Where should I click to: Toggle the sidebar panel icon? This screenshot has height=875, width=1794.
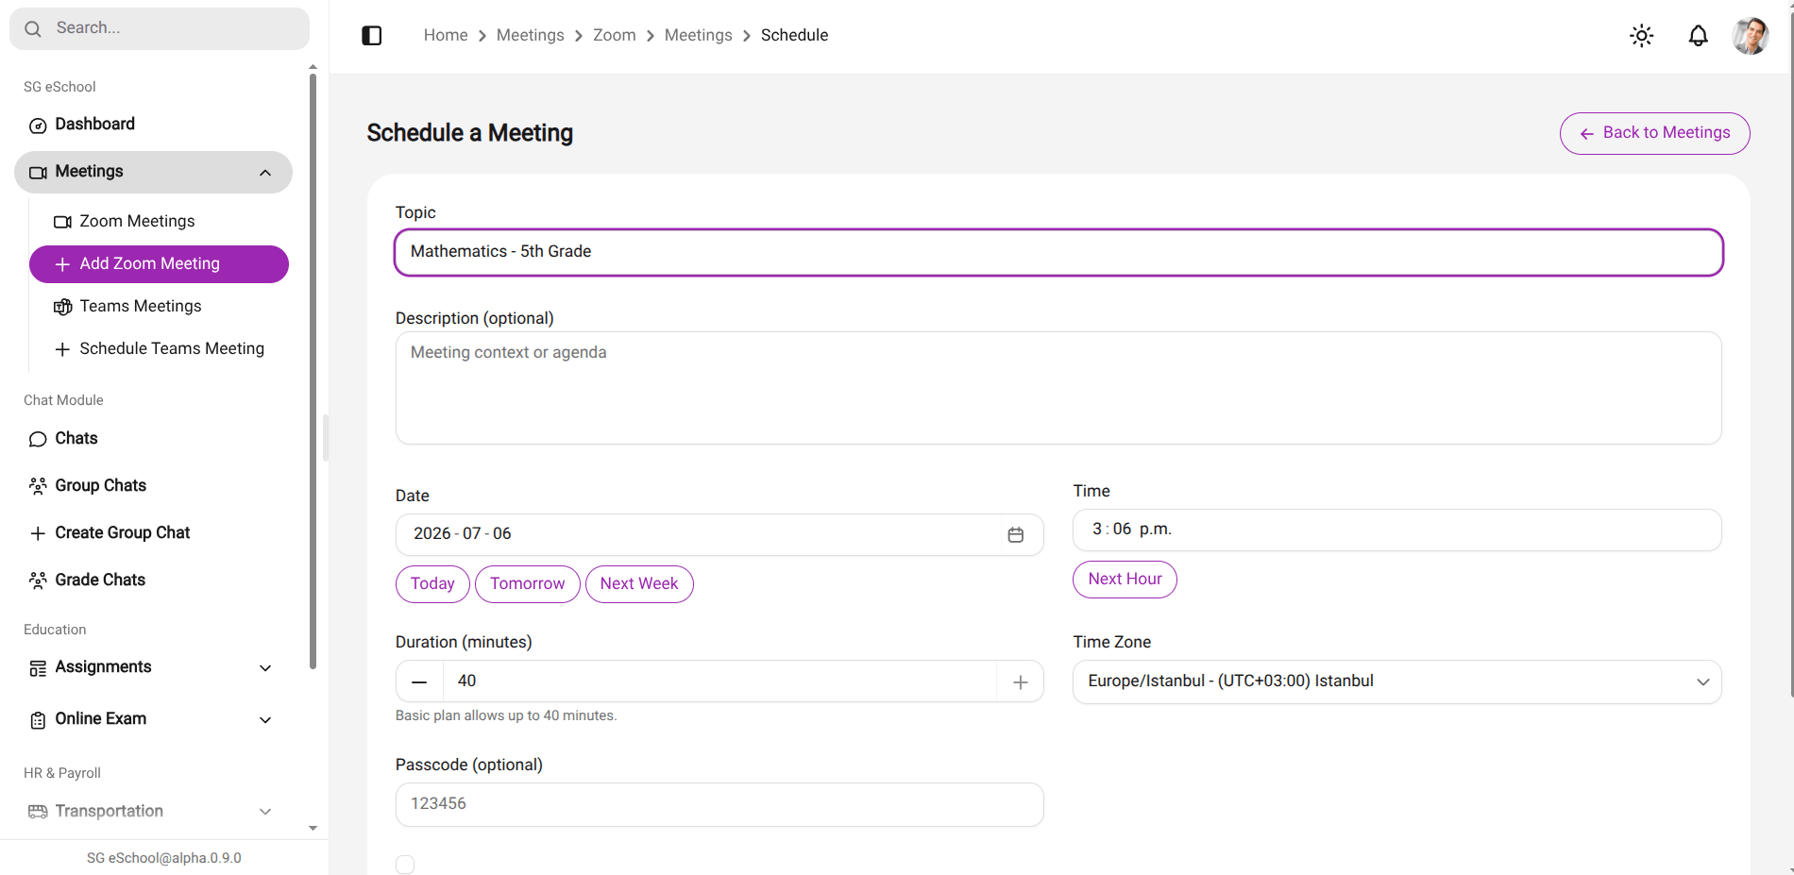pos(372,36)
